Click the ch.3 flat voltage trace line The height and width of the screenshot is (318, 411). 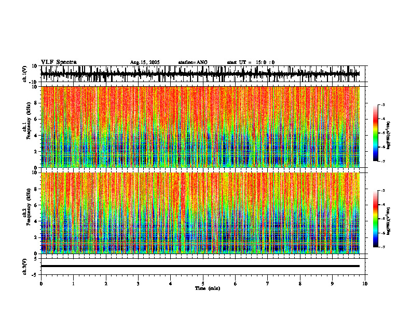tap(200, 266)
